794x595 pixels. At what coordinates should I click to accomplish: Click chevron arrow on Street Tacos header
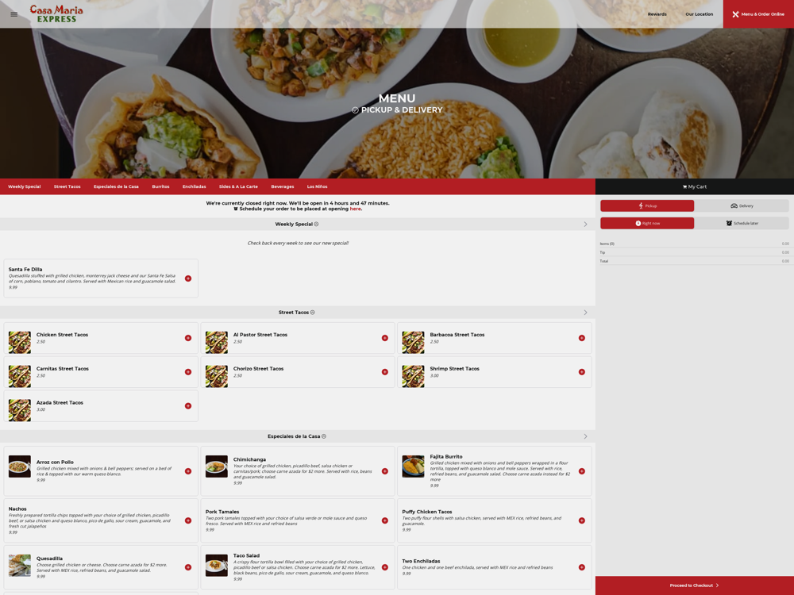click(585, 313)
